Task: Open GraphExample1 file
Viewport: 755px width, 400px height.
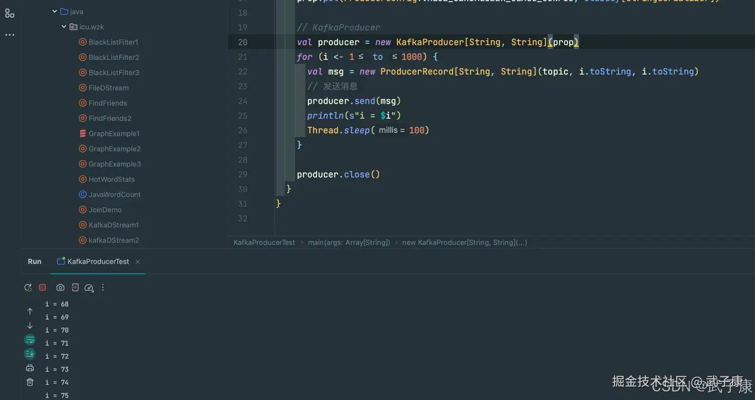Action: pyautogui.click(x=114, y=134)
